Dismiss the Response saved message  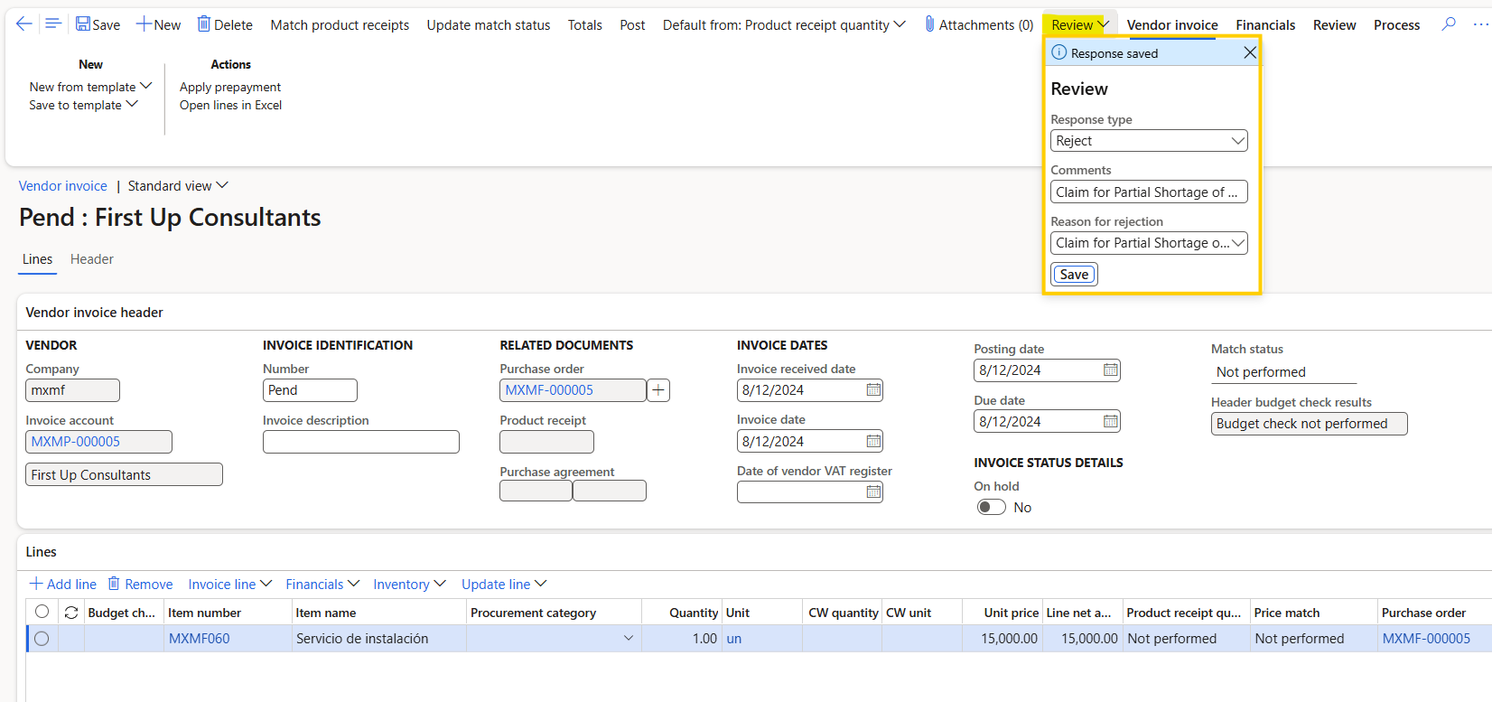pos(1250,53)
